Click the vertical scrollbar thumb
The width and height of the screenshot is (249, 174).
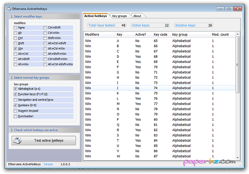237,65
